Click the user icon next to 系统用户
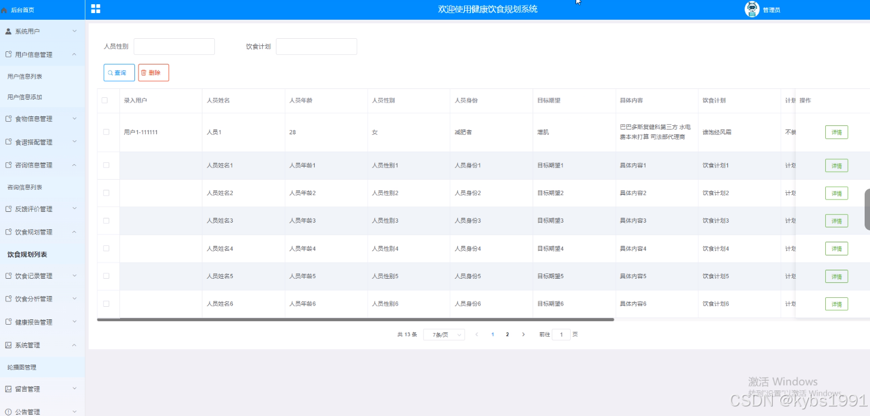Viewport: 870px width, 416px height. point(8,31)
